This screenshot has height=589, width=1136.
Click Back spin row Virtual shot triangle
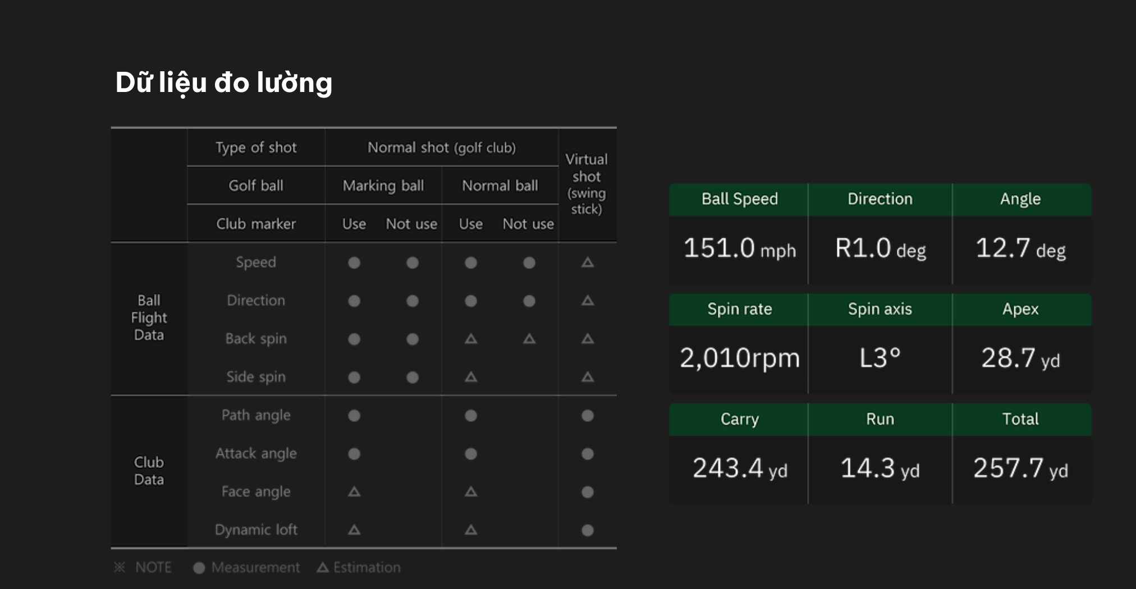588,339
